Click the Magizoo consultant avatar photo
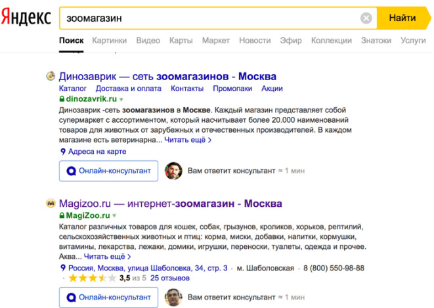 (x=173, y=297)
